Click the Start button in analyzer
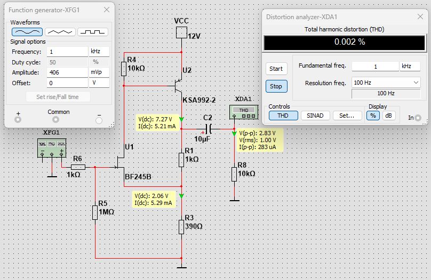This screenshot has width=431, height=280. click(276, 69)
